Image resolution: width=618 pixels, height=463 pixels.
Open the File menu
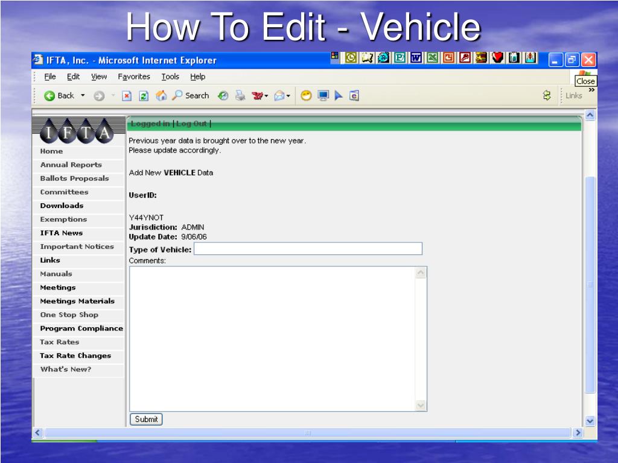[x=50, y=77]
